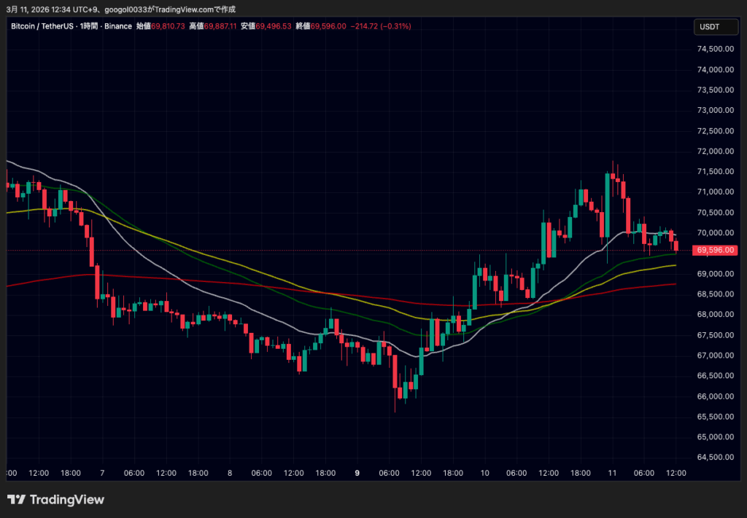Viewport: 747px width, 518px height.
Task: Click the TradingView logo icon
Action: (16, 500)
